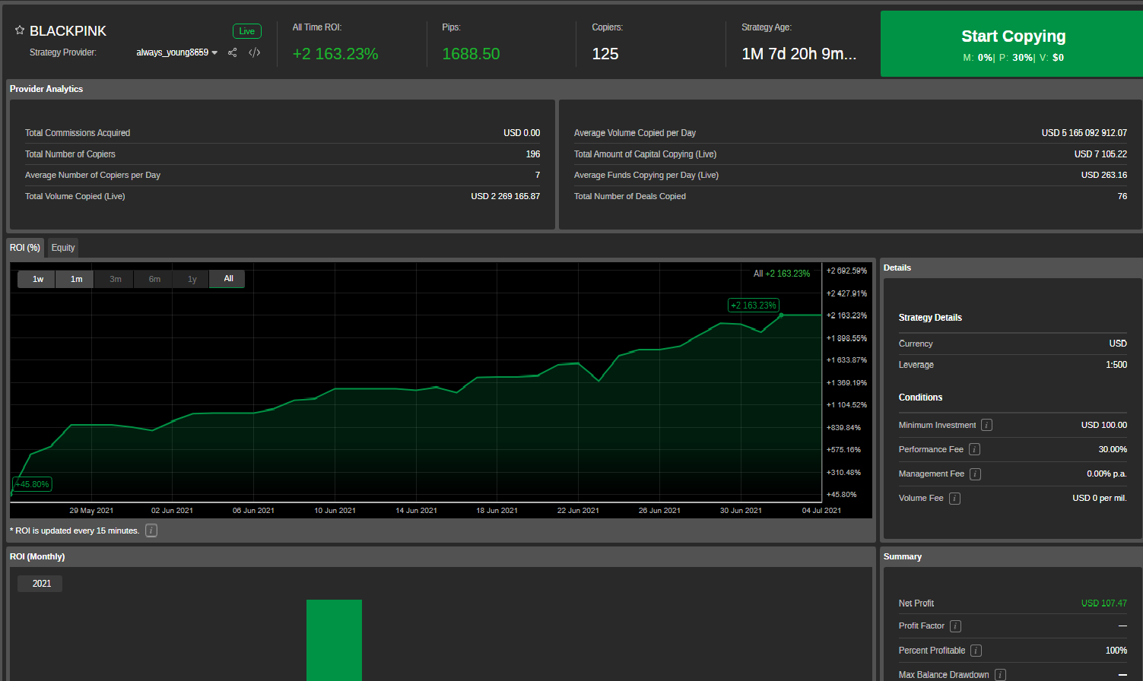Switch to the ROI (%) tab

[25, 248]
